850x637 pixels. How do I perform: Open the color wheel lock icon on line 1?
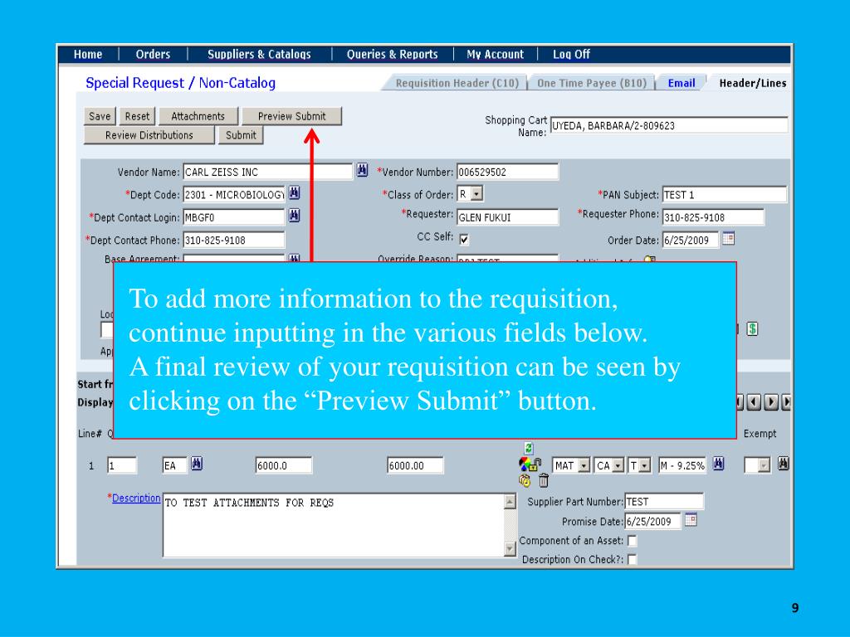tap(530, 464)
